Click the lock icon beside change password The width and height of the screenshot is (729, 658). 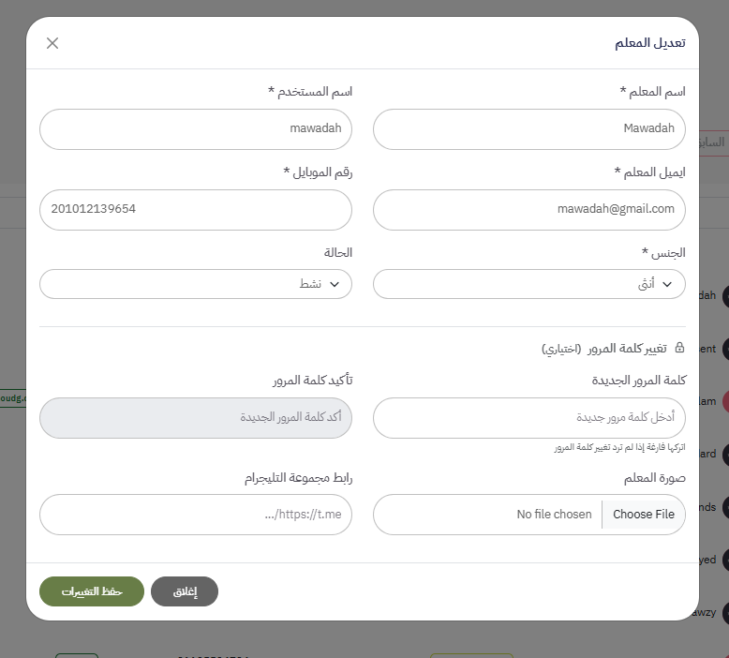pyautogui.click(x=679, y=348)
